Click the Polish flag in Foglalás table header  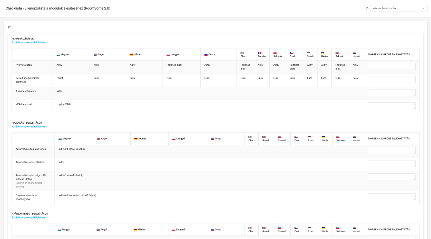click(174, 139)
